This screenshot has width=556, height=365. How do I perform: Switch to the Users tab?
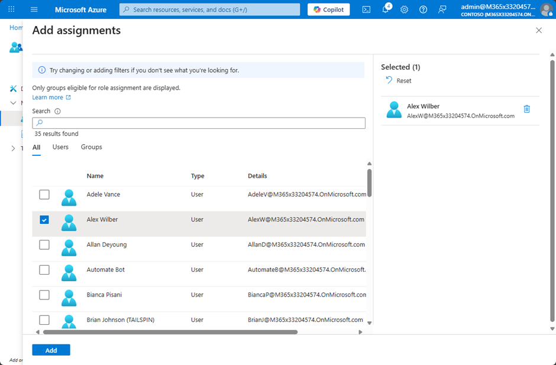(60, 147)
